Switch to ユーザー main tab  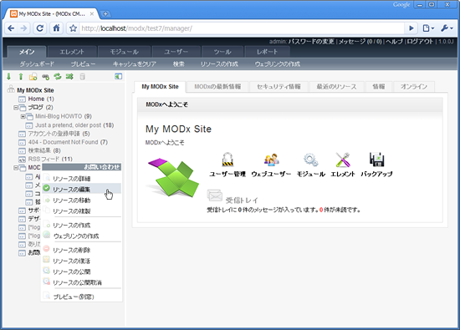coord(176,52)
